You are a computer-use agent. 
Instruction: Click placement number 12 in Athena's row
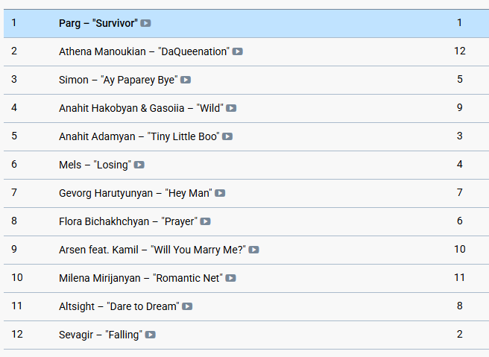click(x=459, y=51)
